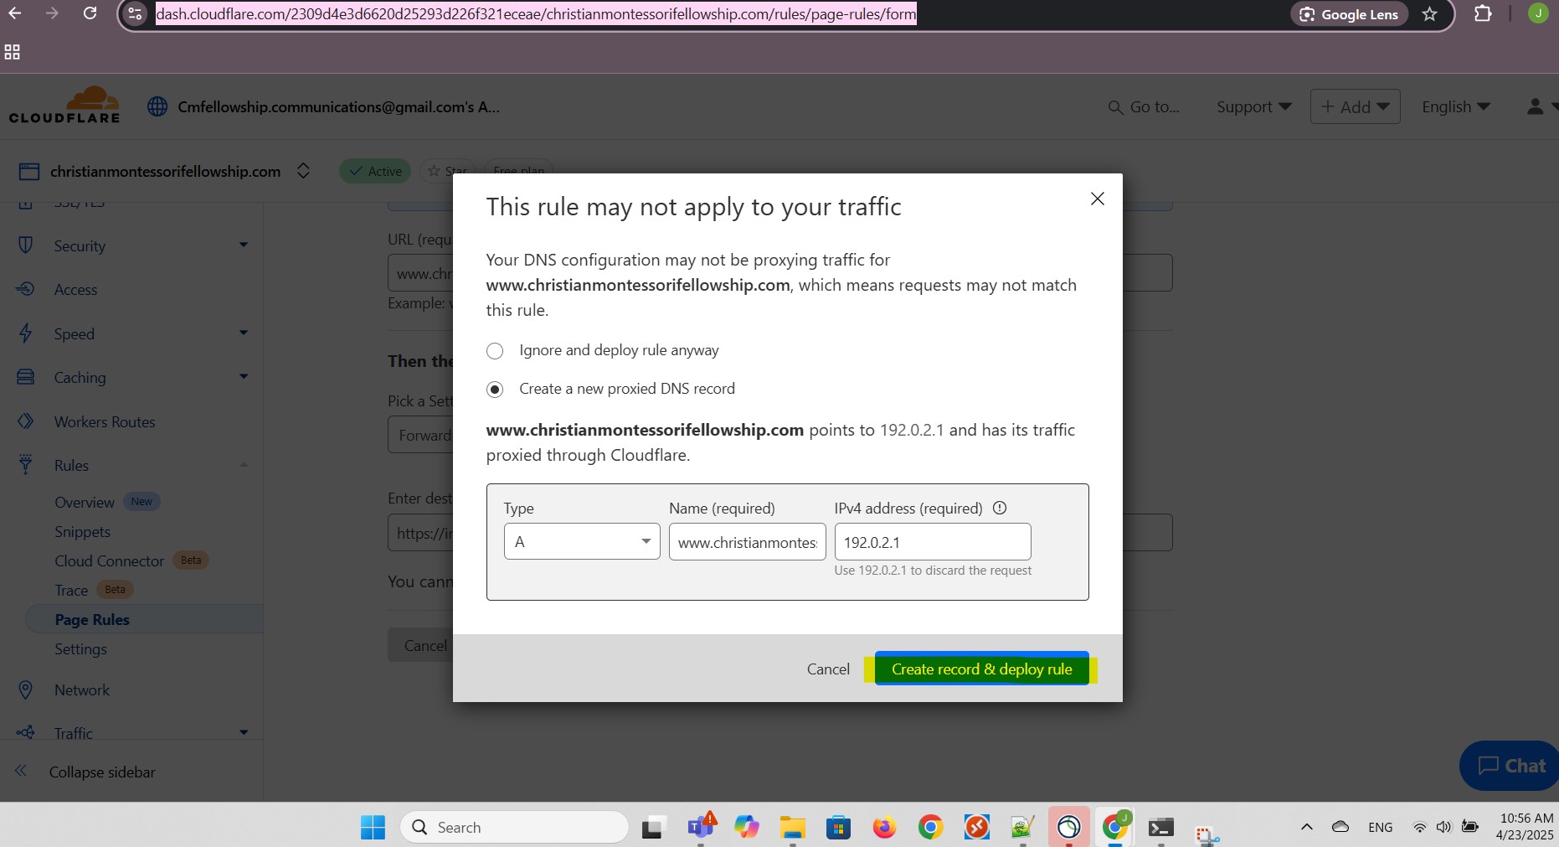Collapse the Rules sidebar section

(244, 465)
